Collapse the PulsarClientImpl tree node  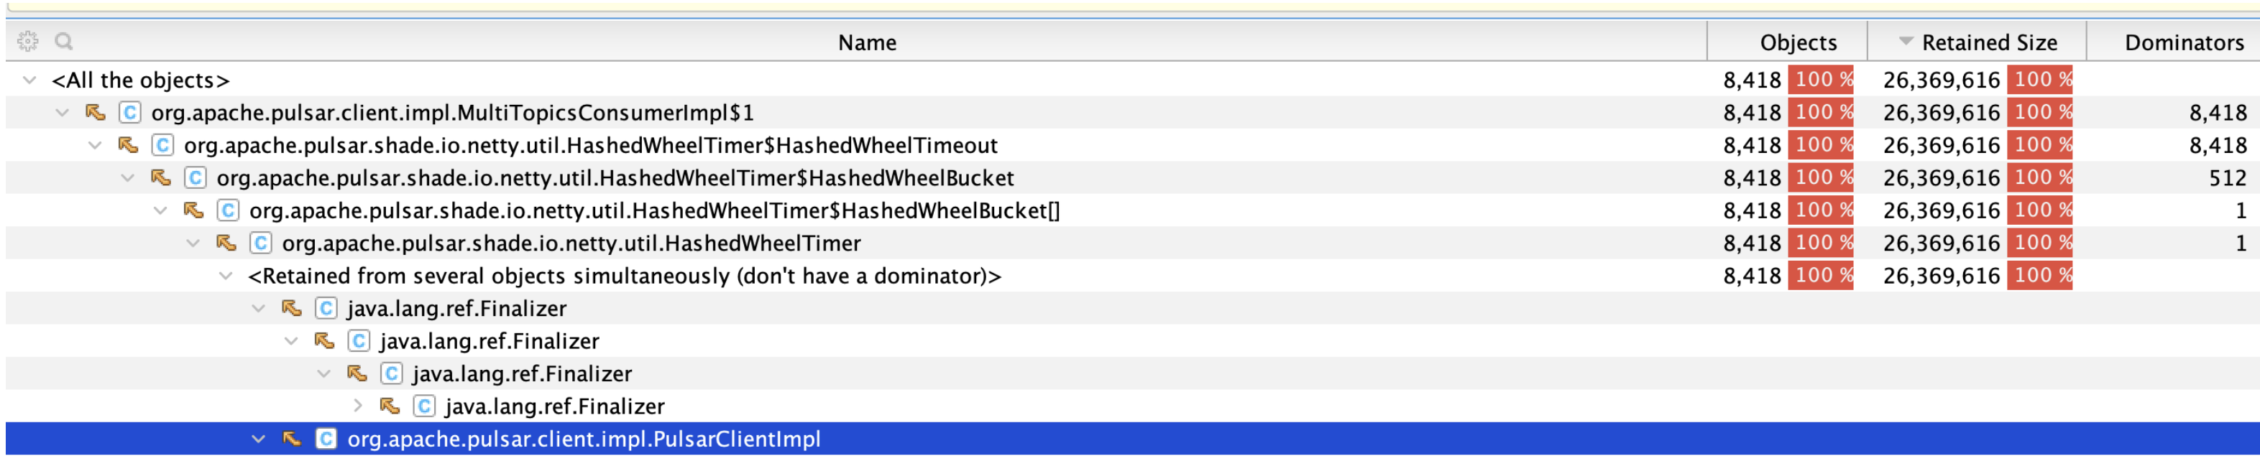pos(258,438)
